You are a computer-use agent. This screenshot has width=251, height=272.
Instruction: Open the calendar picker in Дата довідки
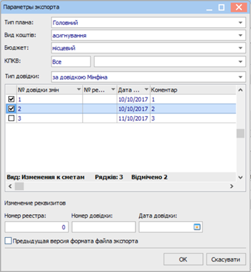tap(197, 227)
